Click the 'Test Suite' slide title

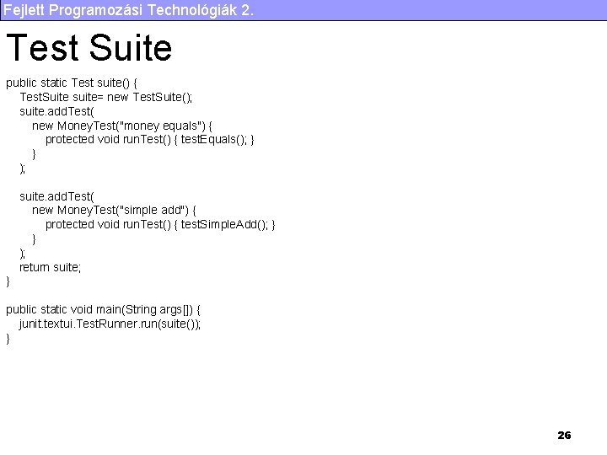point(89,47)
